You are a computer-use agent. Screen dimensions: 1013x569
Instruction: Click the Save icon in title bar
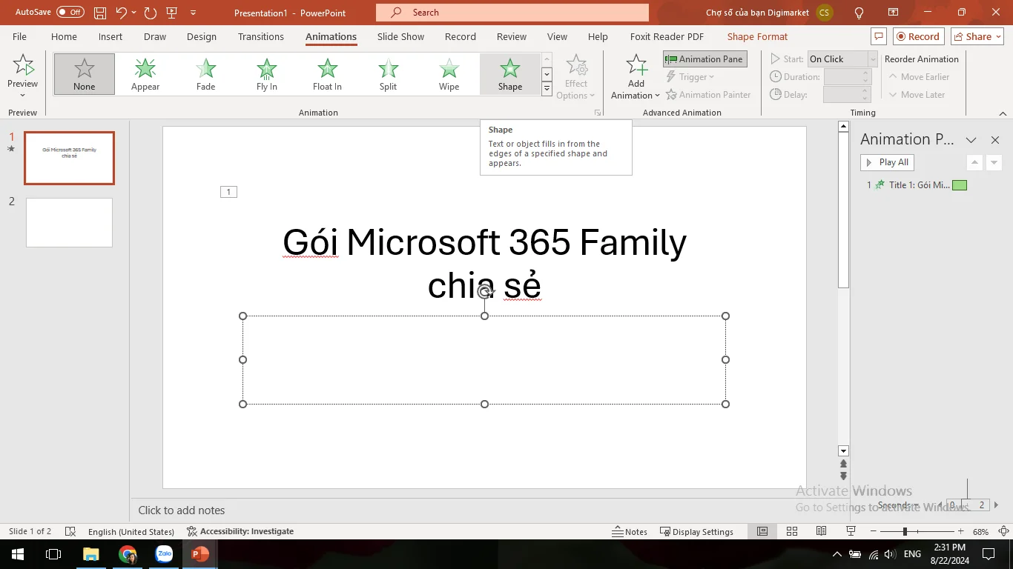tap(100, 13)
